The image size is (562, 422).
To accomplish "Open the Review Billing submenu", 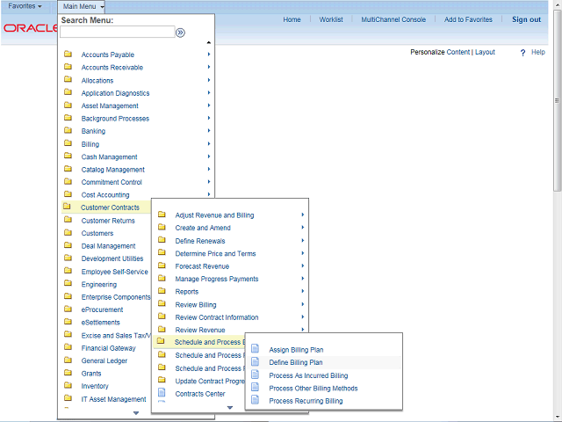I will click(195, 305).
